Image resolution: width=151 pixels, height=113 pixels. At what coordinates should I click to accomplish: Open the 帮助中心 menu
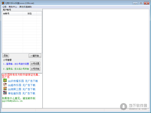click(x=13, y=7)
